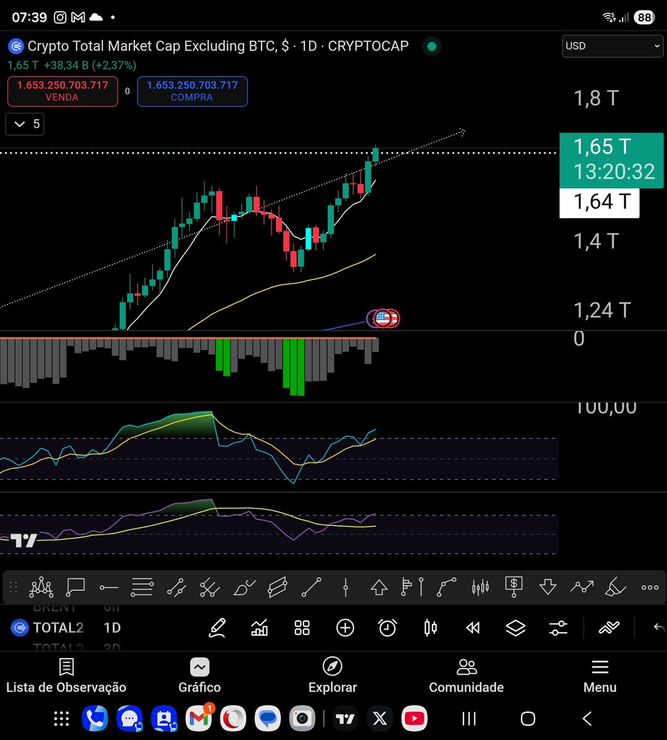This screenshot has width=667, height=740.
Task: Open the XABCD pattern drawing tool
Action: point(41,586)
